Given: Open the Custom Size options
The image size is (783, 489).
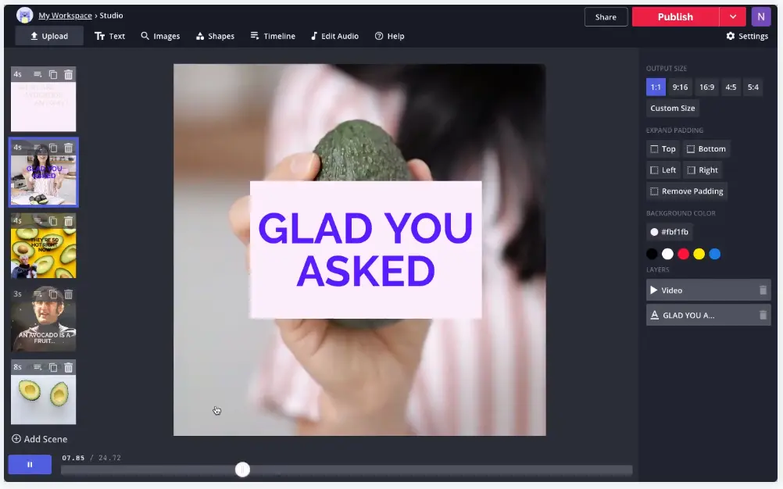Looking at the screenshot, I should point(672,109).
